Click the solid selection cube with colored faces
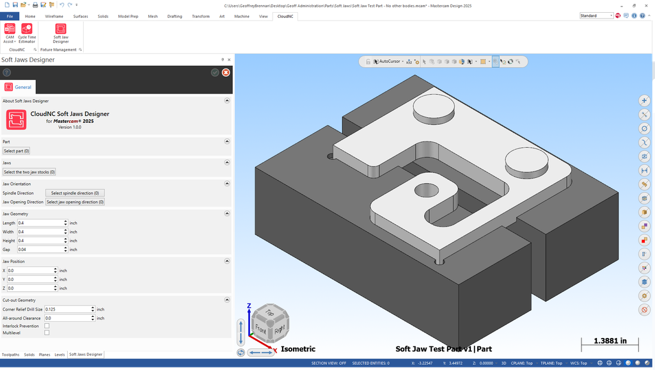Viewport: 655px width, 370px height. pyautogui.click(x=462, y=61)
